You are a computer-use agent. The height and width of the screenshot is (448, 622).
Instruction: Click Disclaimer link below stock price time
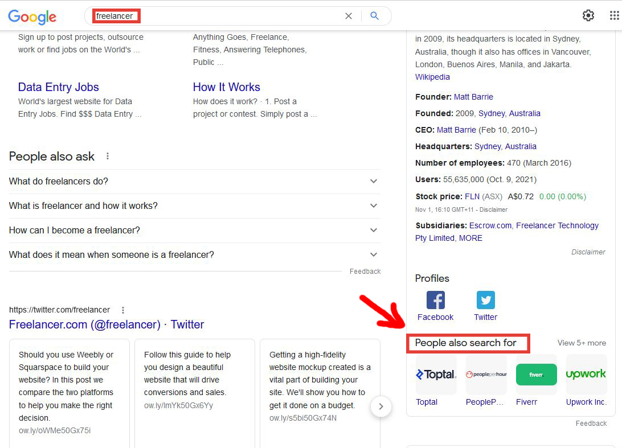[493, 209]
